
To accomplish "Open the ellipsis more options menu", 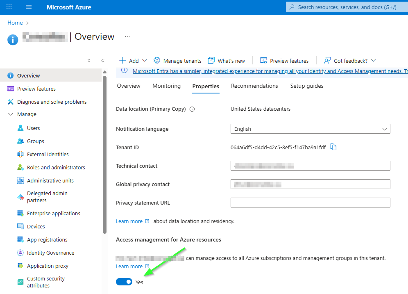I will tap(127, 36).
